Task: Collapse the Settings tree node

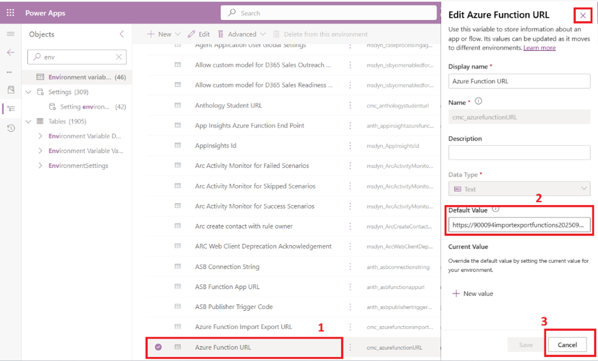Action: click(x=29, y=92)
